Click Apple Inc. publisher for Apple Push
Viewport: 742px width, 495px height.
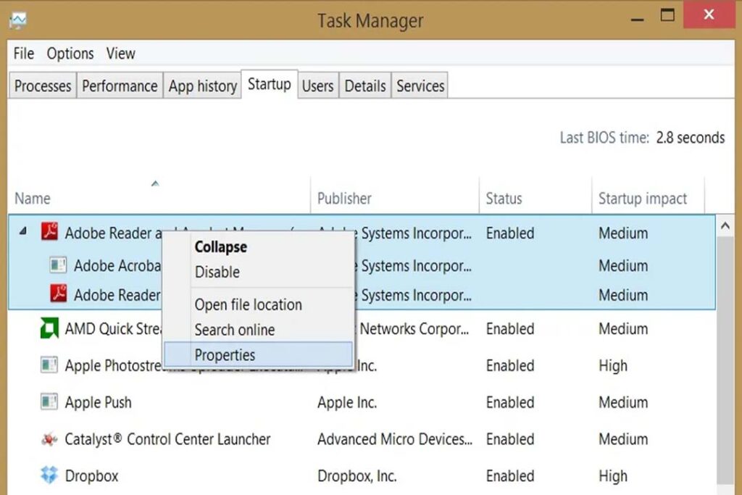[347, 402]
